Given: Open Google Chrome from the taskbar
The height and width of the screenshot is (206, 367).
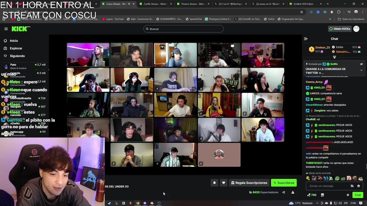Looking at the screenshot, I should [x=138, y=203].
